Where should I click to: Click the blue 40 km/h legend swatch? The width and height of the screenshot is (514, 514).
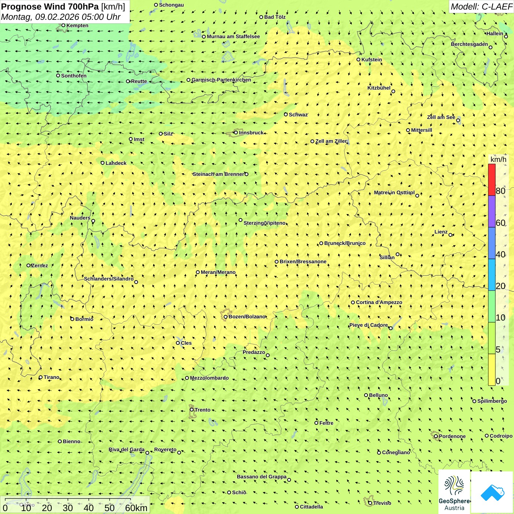[x=492, y=243]
